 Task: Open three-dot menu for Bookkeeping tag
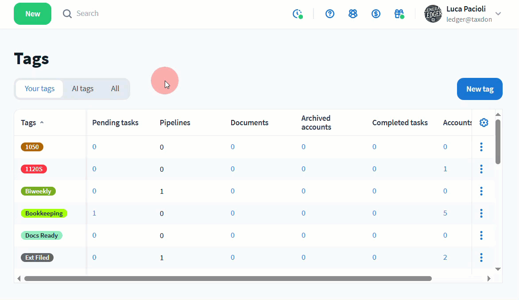(481, 213)
